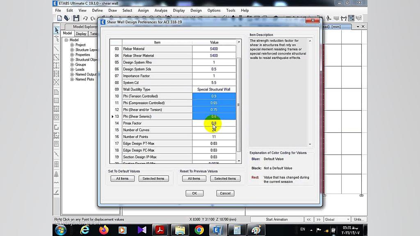Viewport: 420px width, 236px height.
Task: Expand the Named Plots tree node
Action: click(72, 79)
